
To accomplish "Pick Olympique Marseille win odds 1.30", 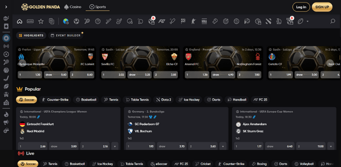I will (30, 75).
